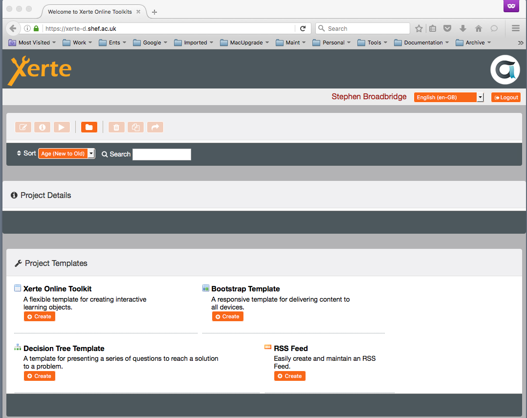527x418 pixels.
Task: Create a Xerte Online Toolkit project
Action: click(x=39, y=316)
